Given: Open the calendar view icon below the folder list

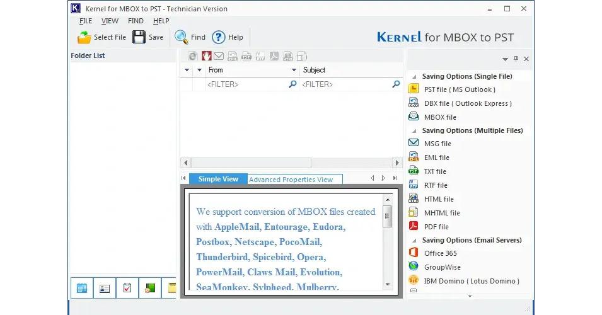Looking at the screenshot, I should 82,288.
